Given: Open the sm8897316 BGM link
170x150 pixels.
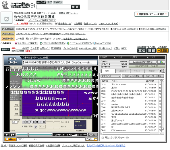Looking at the screenshot, I should [x=132, y=29].
